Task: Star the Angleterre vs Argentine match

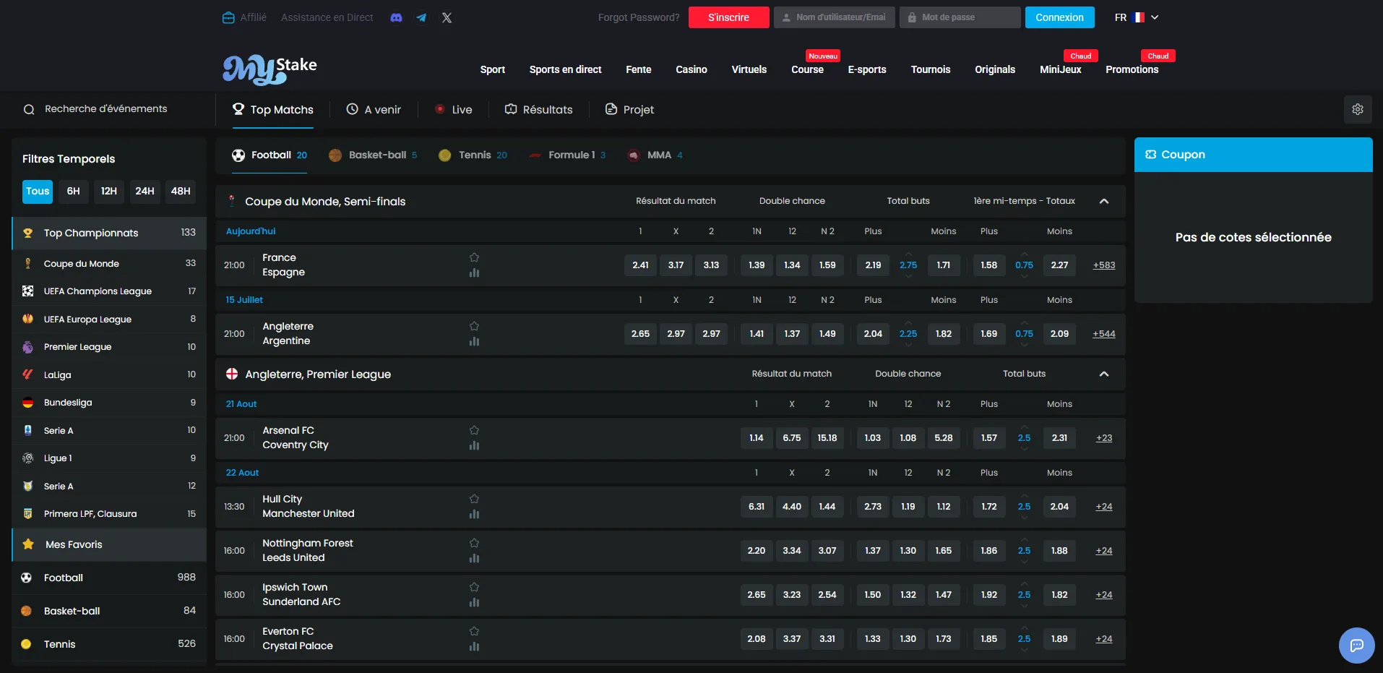Action: coord(474,326)
